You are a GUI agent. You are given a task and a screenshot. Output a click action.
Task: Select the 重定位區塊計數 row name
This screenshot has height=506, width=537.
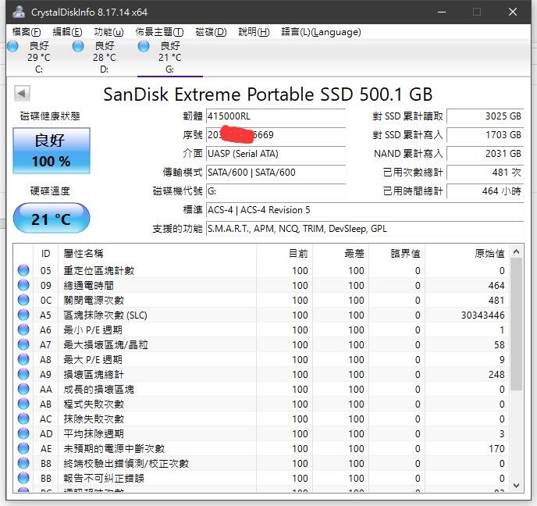[98, 271]
